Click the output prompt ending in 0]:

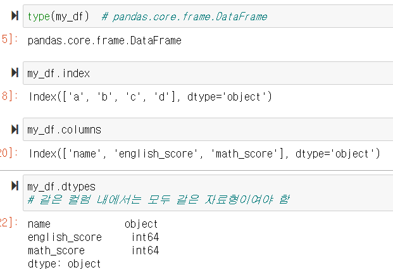9,153
